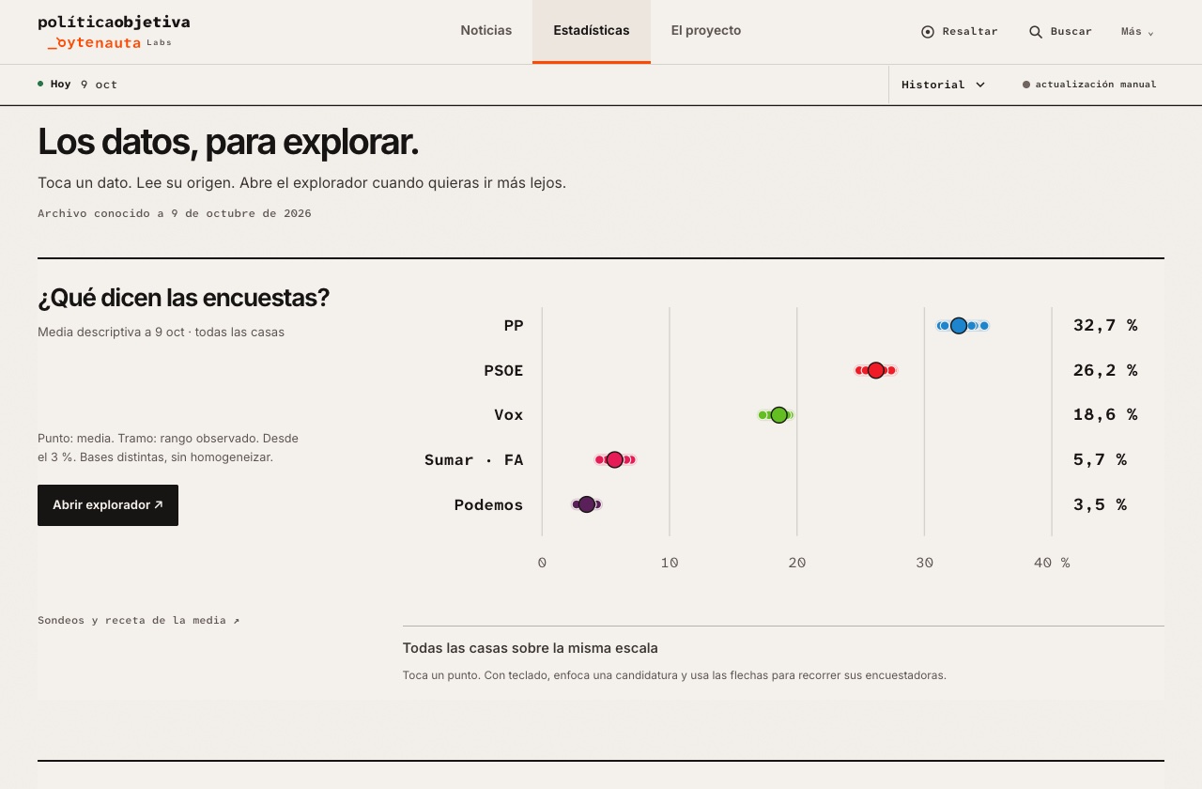Click the heading ¿Qué dicen las encuestas?
This screenshot has width=1202, height=789.
(x=184, y=298)
